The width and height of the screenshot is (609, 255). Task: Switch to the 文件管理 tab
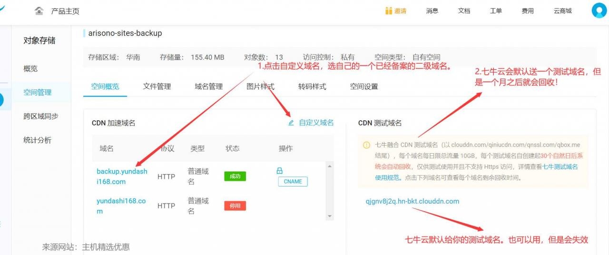pyautogui.click(x=157, y=87)
